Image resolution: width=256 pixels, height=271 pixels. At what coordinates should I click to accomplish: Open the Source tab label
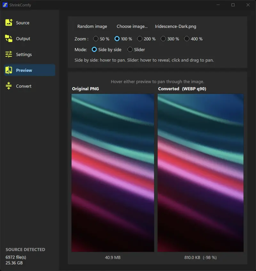tap(23, 23)
